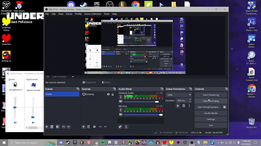Open Desktop Audio three-dot options

[x=121, y=97]
